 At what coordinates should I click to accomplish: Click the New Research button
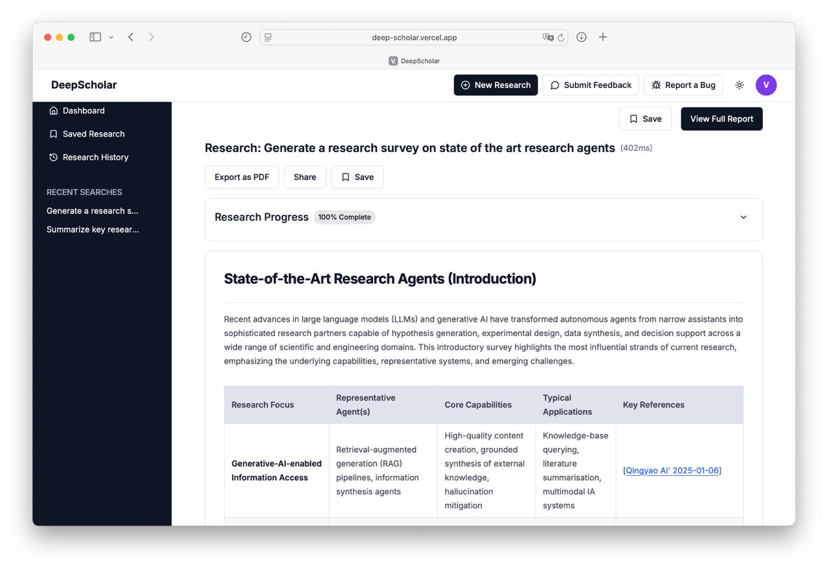[496, 85]
